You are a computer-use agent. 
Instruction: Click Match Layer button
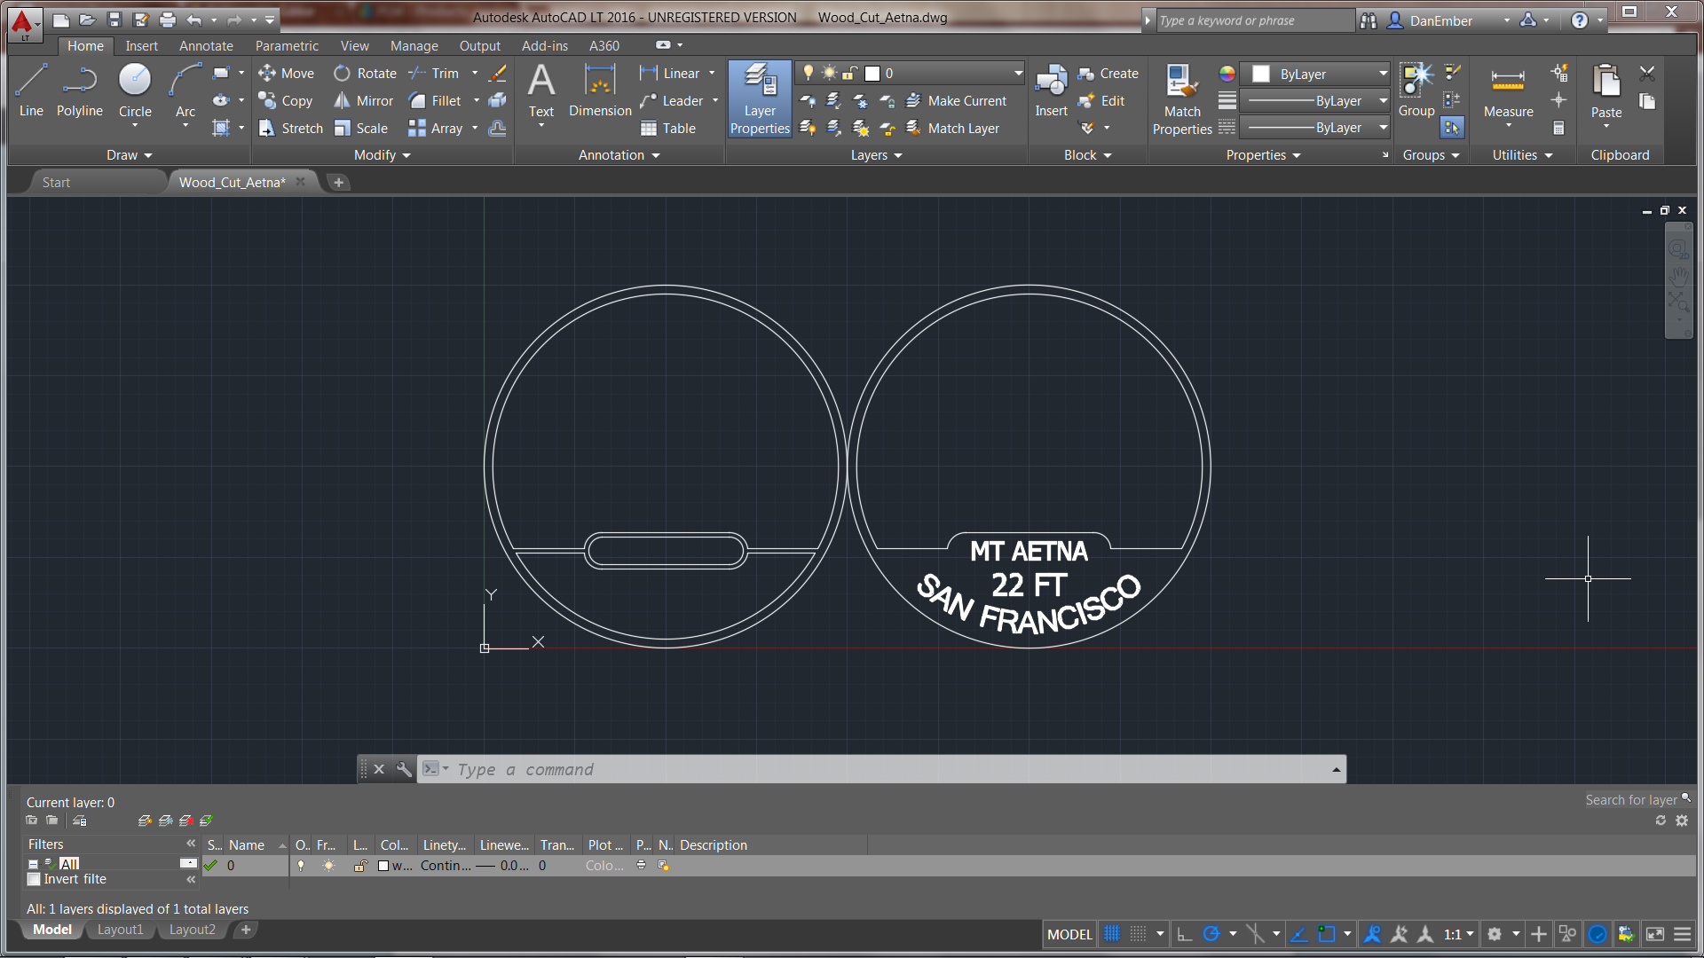(952, 129)
